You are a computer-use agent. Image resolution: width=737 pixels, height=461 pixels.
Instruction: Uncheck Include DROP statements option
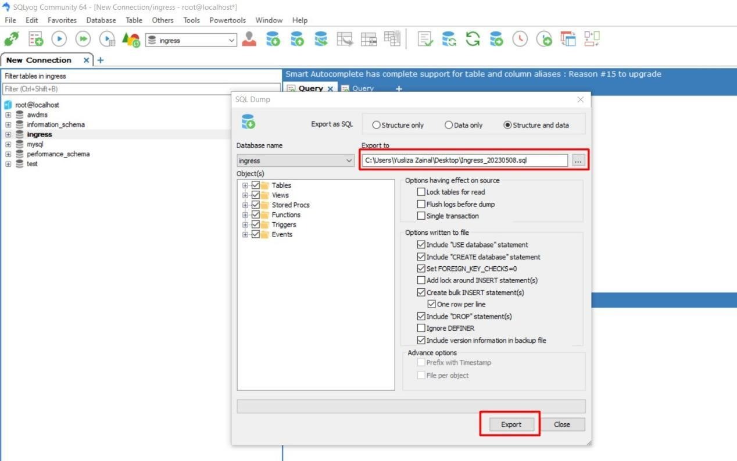(x=421, y=316)
